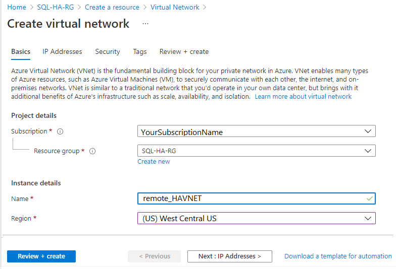Open the Security tab
The height and width of the screenshot is (269, 396).
point(108,51)
